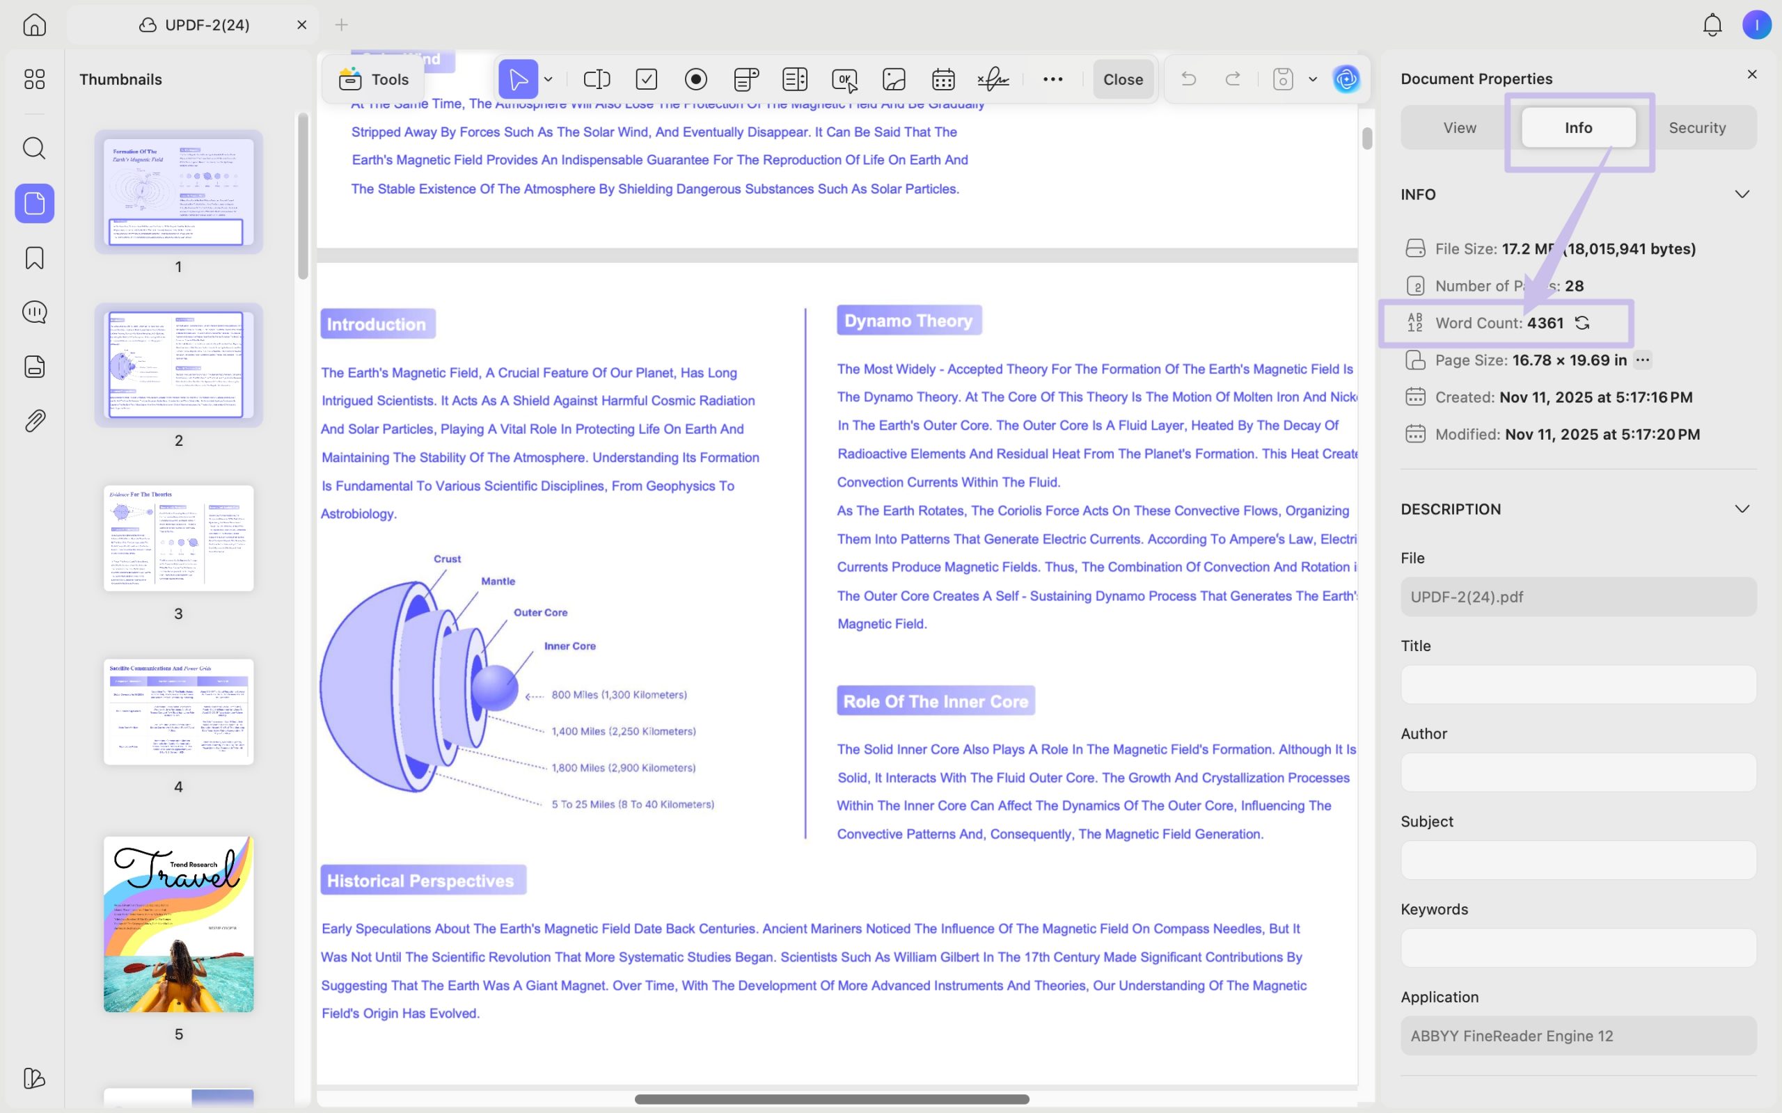
Task: Add a checkbox form field
Action: click(646, 79)
